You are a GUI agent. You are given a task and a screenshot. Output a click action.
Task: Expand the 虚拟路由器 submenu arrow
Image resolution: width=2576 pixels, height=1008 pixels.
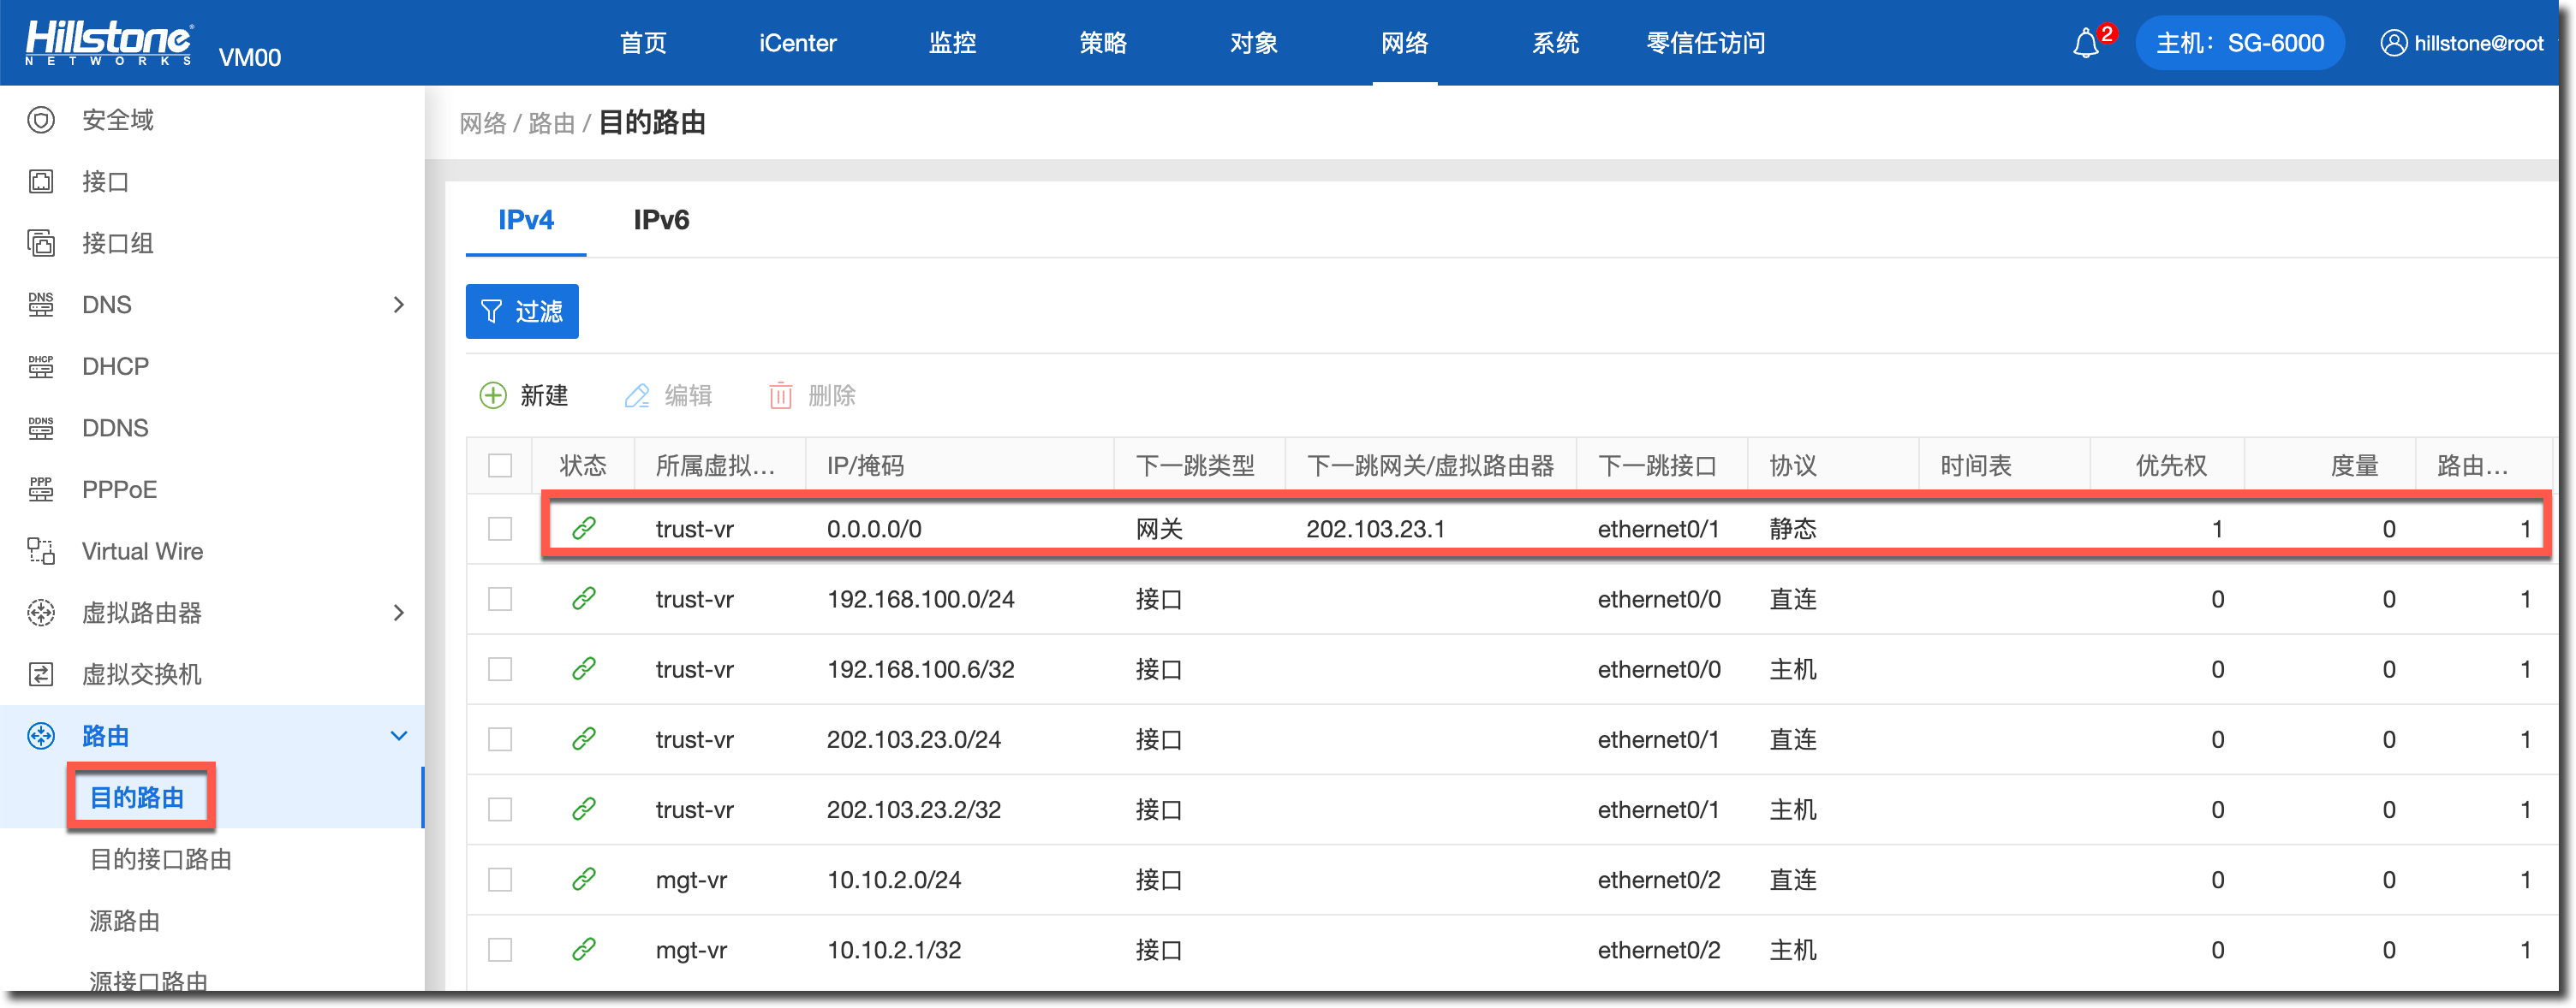(398, 613)
